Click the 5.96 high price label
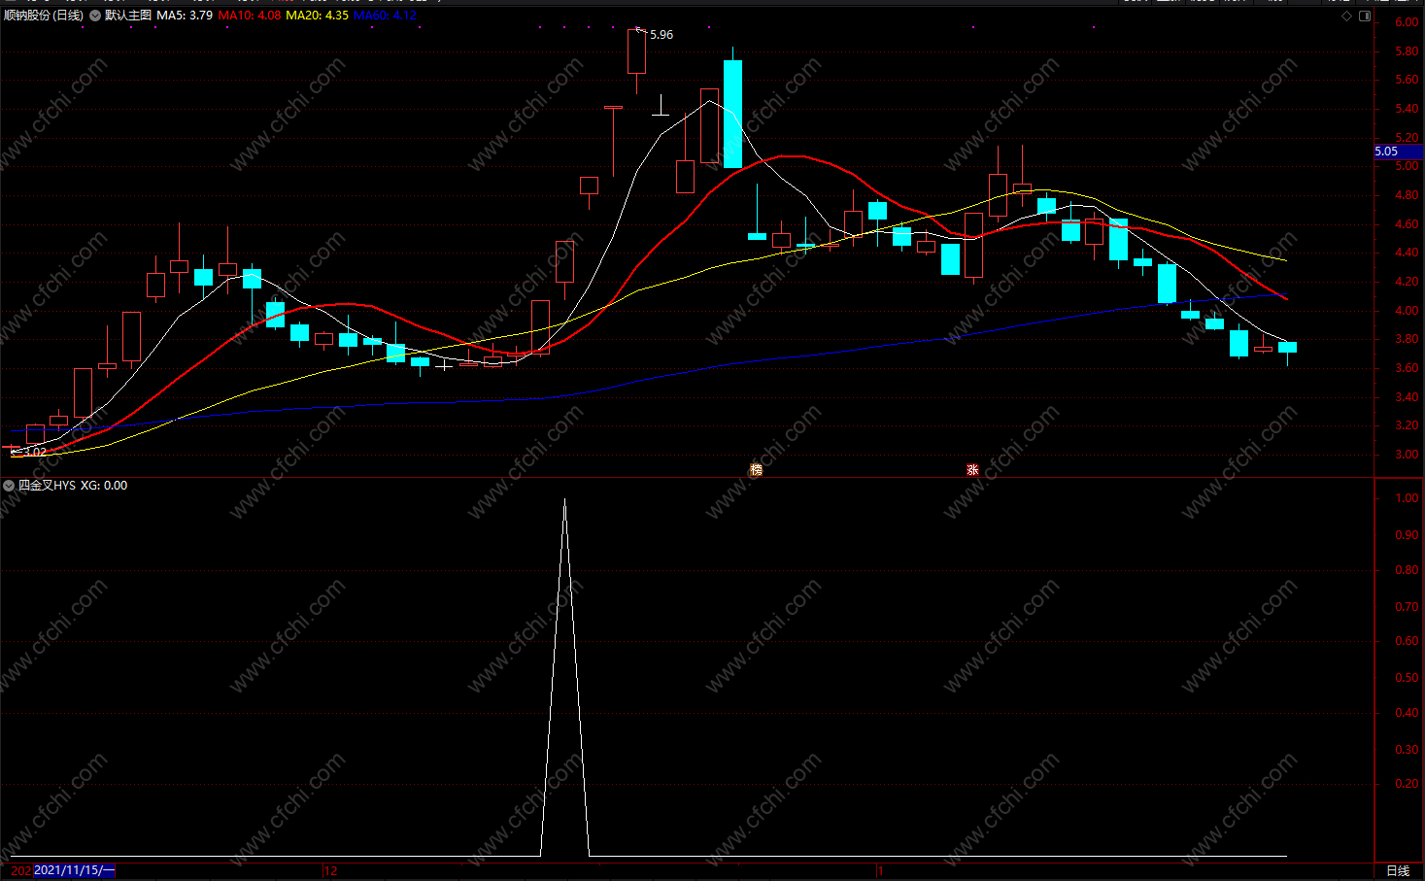 pos(662,35)
